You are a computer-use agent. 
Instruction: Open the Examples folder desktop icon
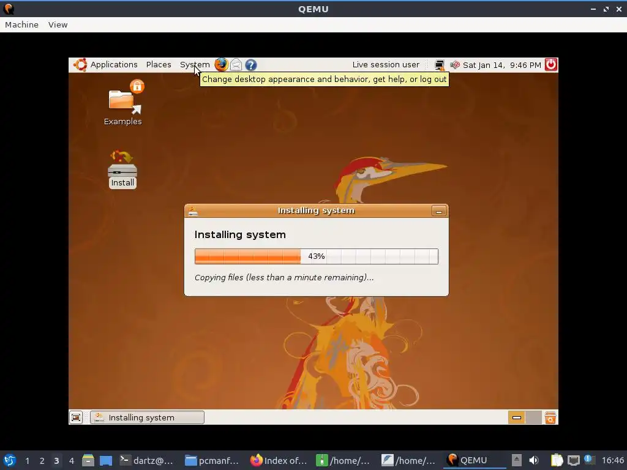pyautogui.click(x=122, y=103)
